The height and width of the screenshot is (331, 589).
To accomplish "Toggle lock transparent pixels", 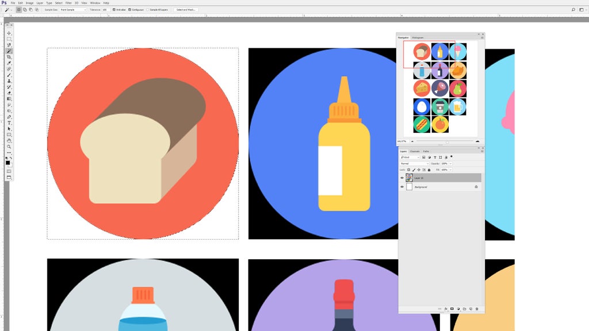I will click(409, 170).
